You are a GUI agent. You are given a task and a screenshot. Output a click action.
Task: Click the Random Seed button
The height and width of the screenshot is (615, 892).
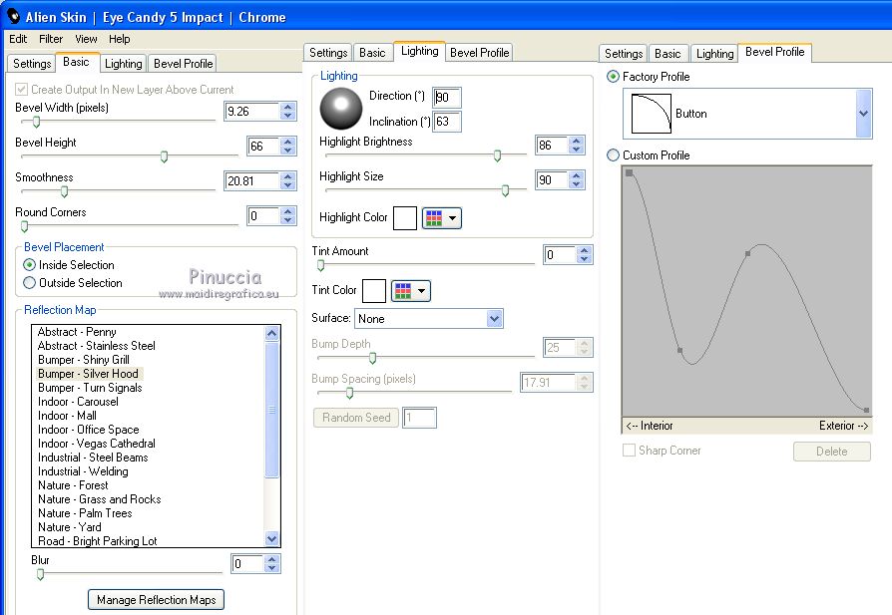tap(356, 418)
